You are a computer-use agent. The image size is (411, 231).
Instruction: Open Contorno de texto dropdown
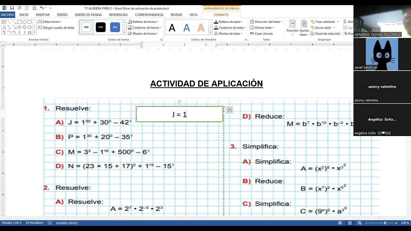[230, 28]
